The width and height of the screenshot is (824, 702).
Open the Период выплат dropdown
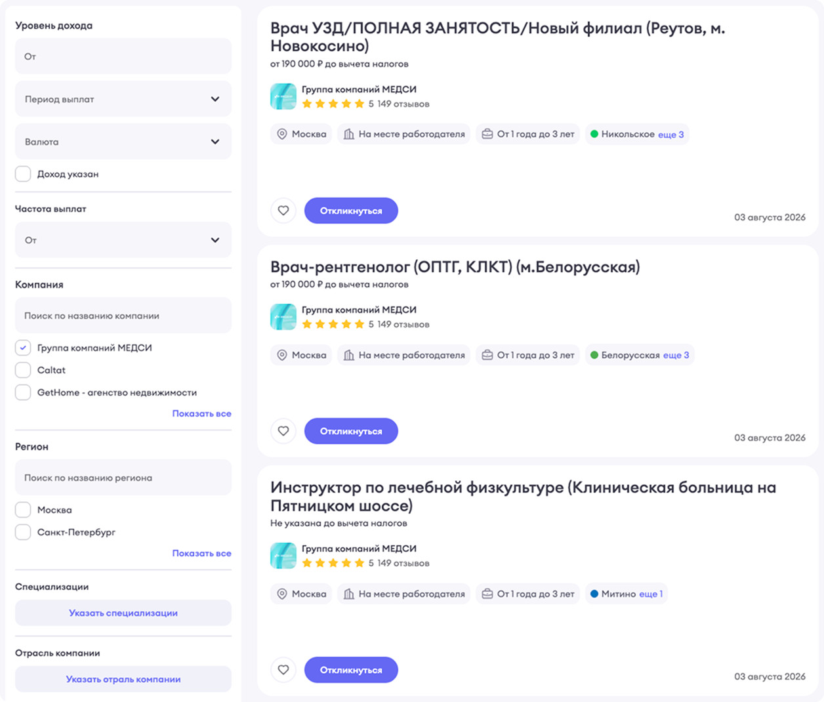(123, 99)
